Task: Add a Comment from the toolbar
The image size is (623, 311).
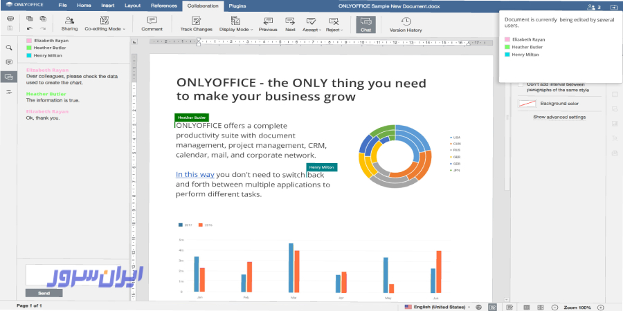Action: click(152, 23)
